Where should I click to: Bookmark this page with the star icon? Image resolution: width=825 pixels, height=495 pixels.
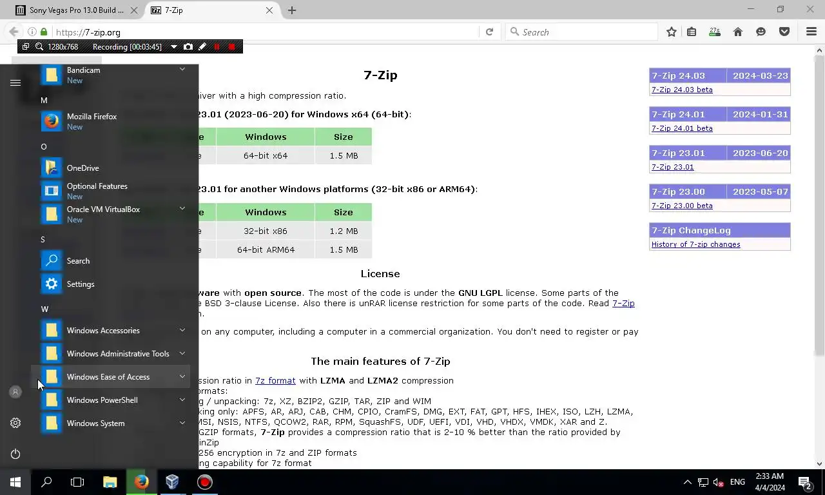[672, 32]
